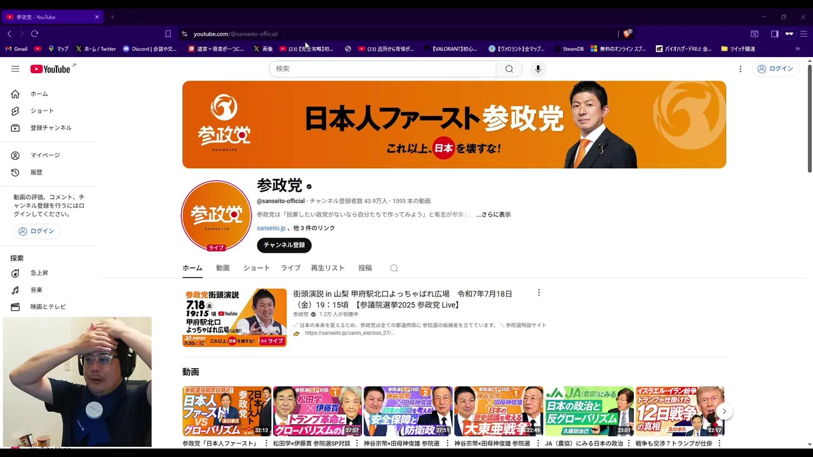Bookmark this page with bookmark icon
Image resolution: width=813 pixels, height=457 pixels.
coord(168,34)
